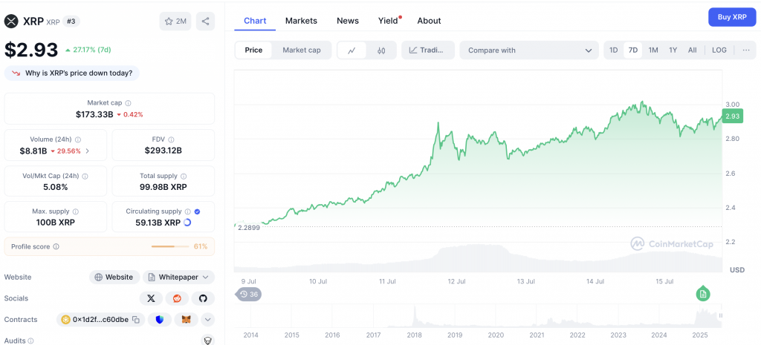Expand more contracts chevron
761x345 pixels.
click(208, 320)
